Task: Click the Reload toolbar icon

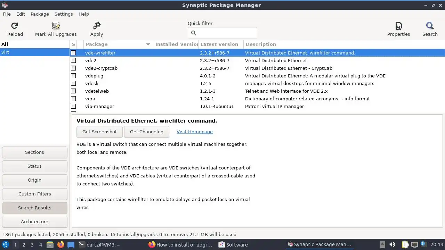Action: tap(15, 26)
